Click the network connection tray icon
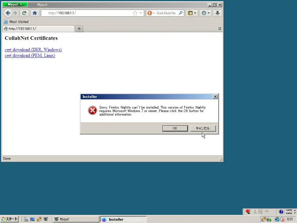This screenshot has width=297, height=223. (277, 220)
